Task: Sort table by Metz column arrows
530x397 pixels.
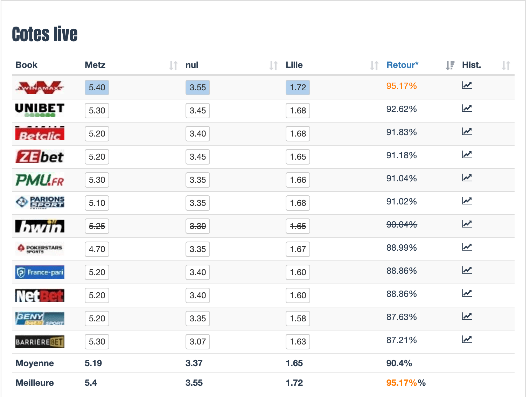Action: (173, 65)
